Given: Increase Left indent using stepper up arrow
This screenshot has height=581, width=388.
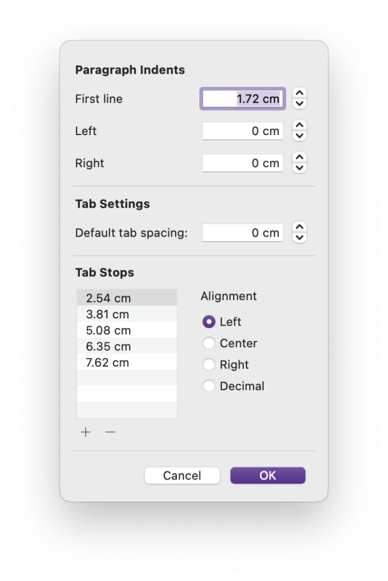Looking at the screenshot, I should point(300,126).
